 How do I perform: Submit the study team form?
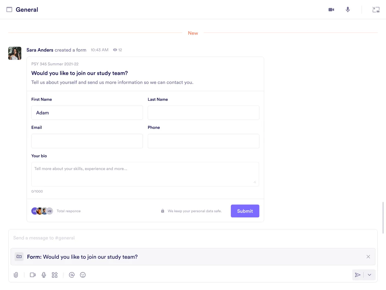[245, 211]
